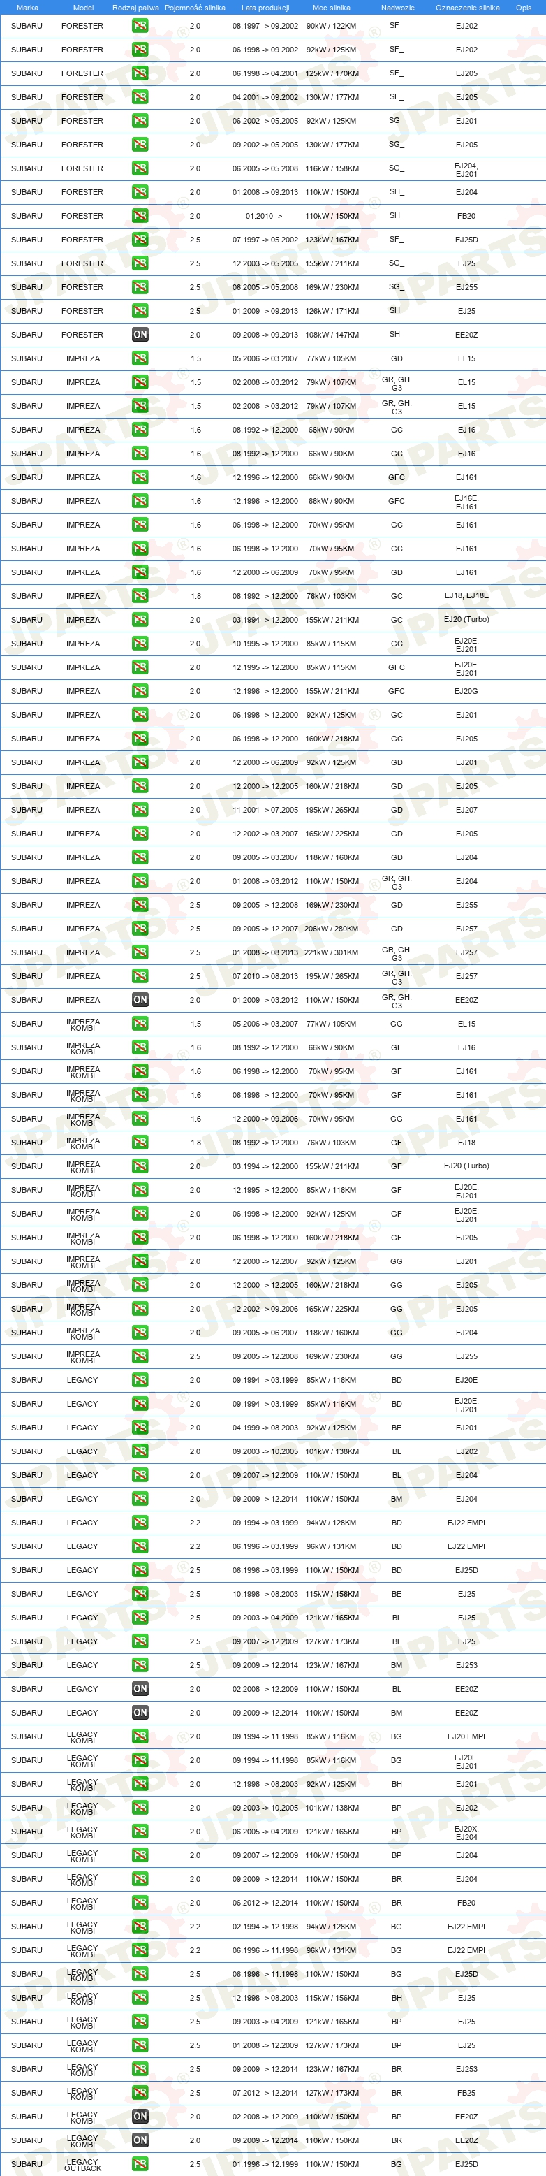This screenshot has width=546, height=2176.
Task: Click the petrol icon in the Forester EJ25D row
Action: (140, 239)
